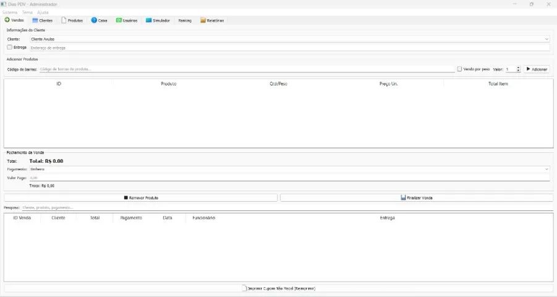
Task: Switch to the Clientes tab
Action: (x=43, y=20)
